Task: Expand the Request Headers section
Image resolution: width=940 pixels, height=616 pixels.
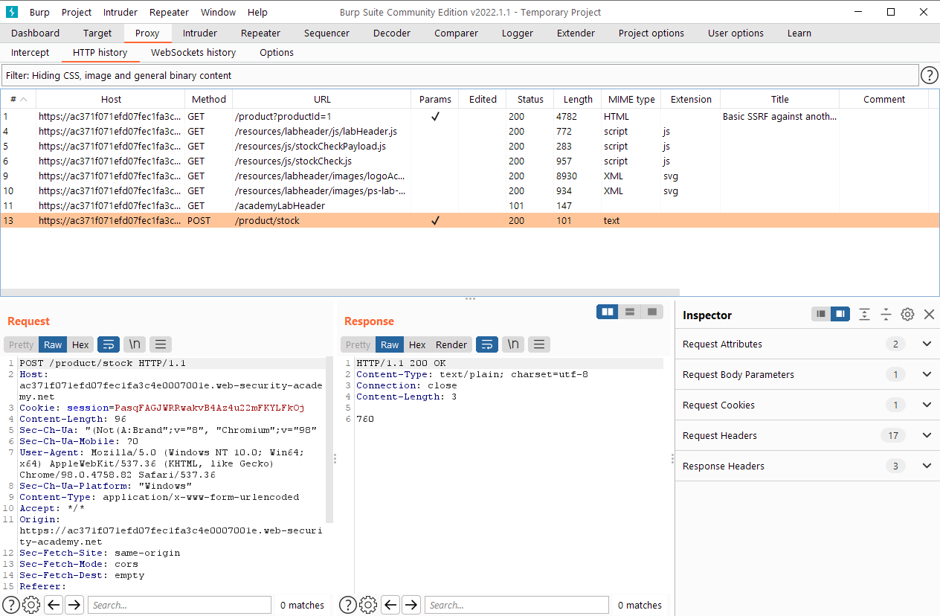Action: [x=927, y=435]
